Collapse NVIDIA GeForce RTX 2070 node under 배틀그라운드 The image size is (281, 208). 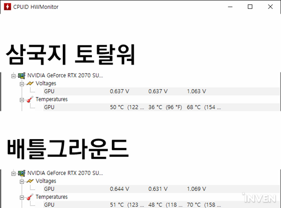(14, 174)
